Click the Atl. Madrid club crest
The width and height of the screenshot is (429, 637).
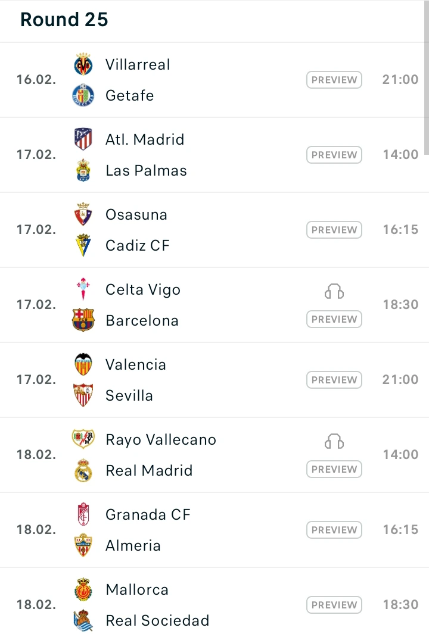click(83, 139)
